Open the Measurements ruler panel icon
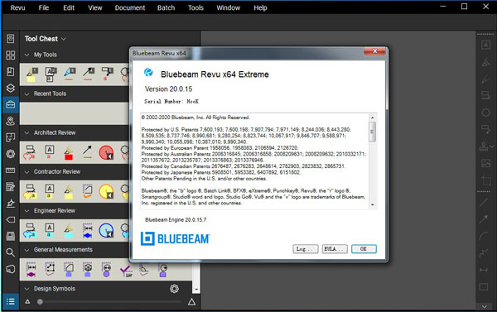Image resolution: width=497 pixels, height=312 pixels. point(11,170)
